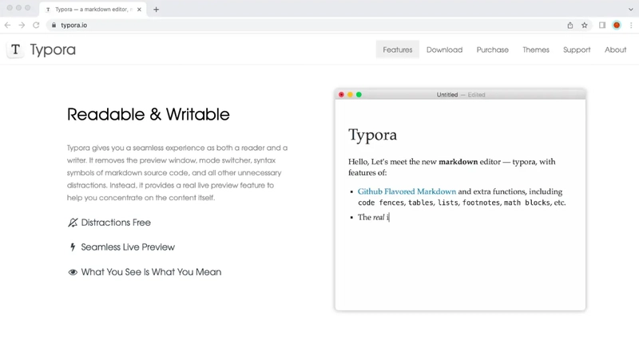Open the Features nav item
Screen dimensions: 639x359
click(397, 49)
